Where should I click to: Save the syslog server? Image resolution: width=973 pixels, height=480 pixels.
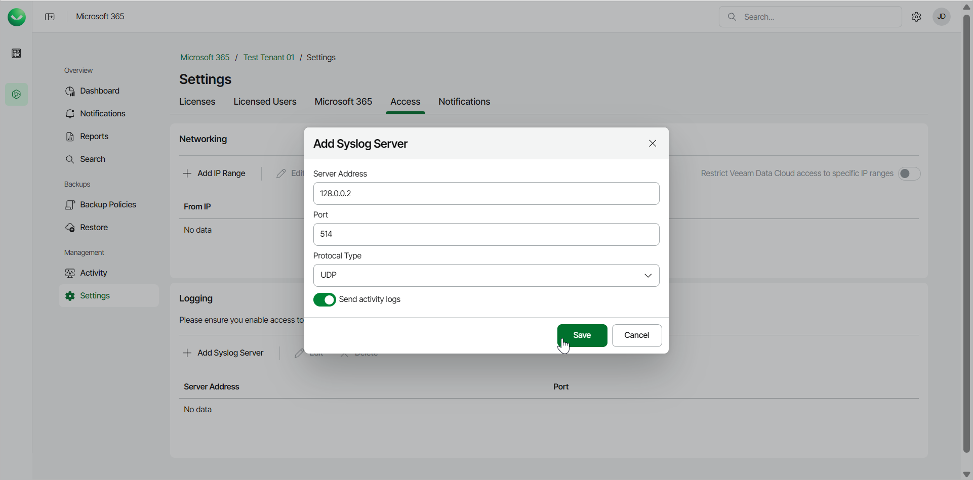point(582,335)
